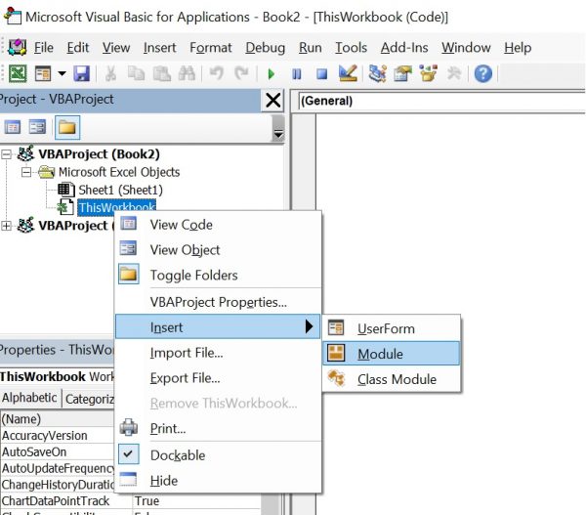The image size is (586, 515).
Task: Open the Help question mark icon
Action: point(481,74)
